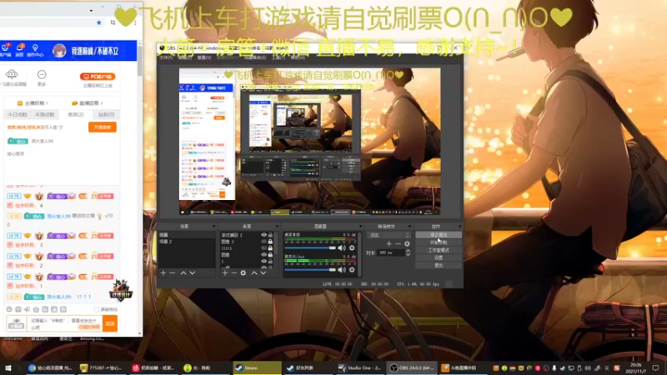Toggle visibility of the second source row
The image size is (667, 375).
tap(263, 242)
